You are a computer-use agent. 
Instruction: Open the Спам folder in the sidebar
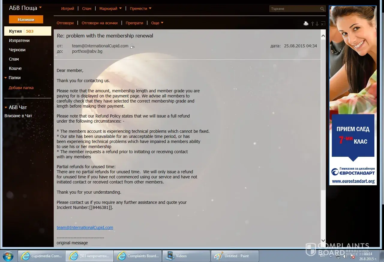click(x=14, y=59)
